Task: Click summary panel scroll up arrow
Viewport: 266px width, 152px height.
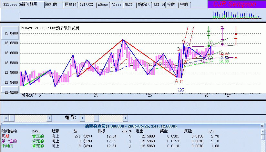Action: [x=263, y=131]
